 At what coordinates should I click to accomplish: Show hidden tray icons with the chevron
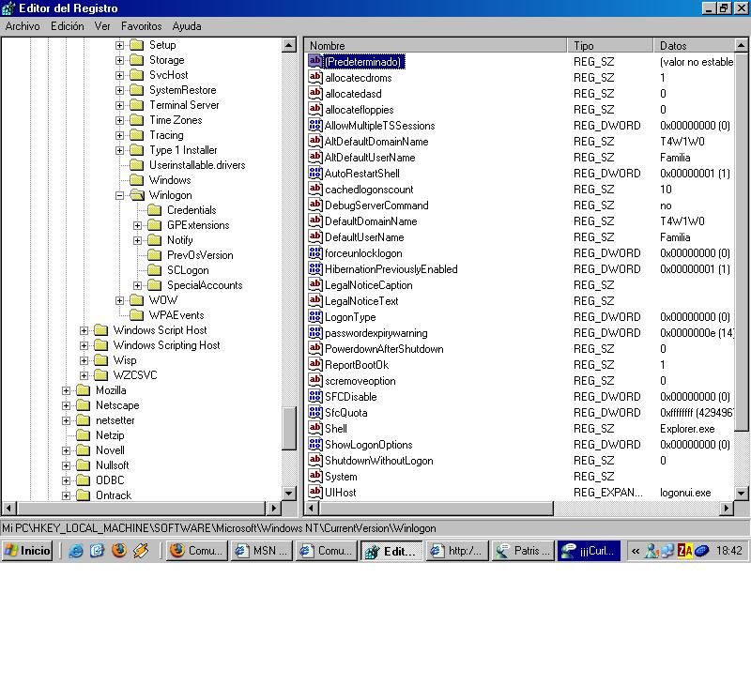[636, 551]
